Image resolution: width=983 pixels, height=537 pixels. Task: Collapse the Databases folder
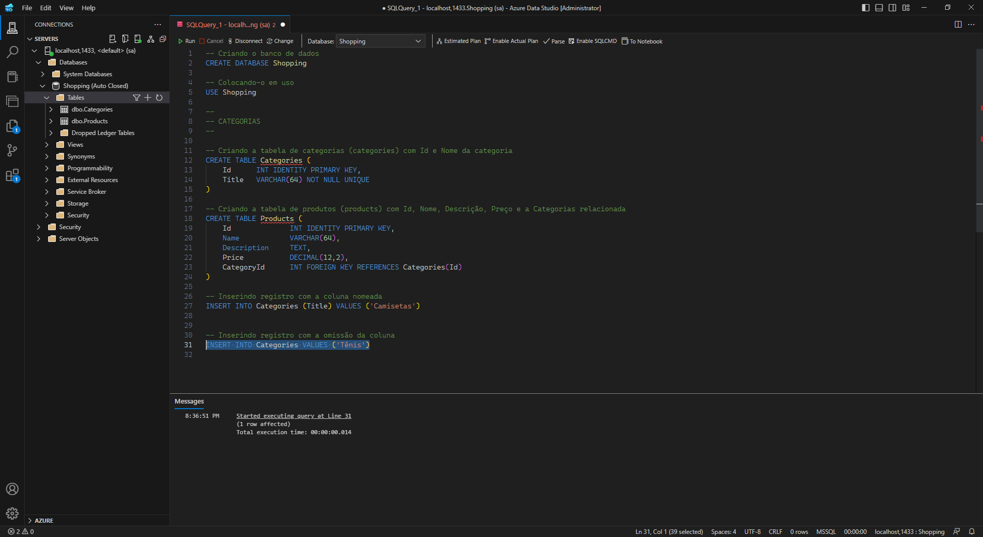(x=38, y=62)
